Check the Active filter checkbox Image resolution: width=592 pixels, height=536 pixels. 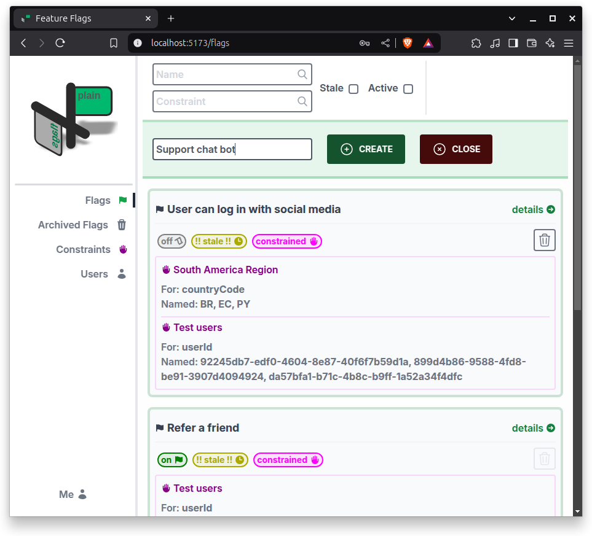click(x=408, y=88)
